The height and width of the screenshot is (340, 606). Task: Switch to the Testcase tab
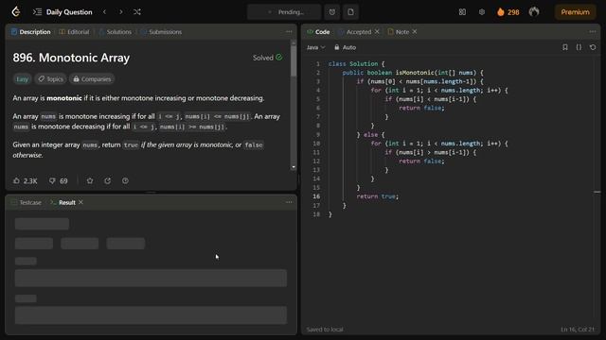27,202
